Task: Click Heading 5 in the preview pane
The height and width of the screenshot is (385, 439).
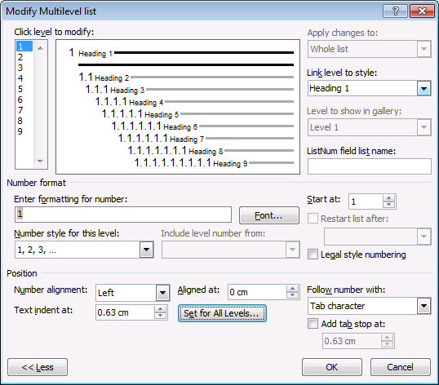Action: (162, 115)
